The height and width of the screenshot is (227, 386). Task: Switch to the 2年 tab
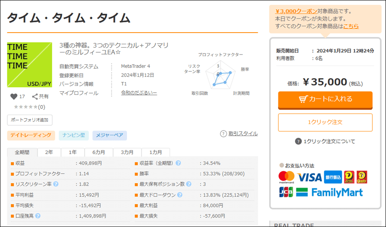coord(49,153)
